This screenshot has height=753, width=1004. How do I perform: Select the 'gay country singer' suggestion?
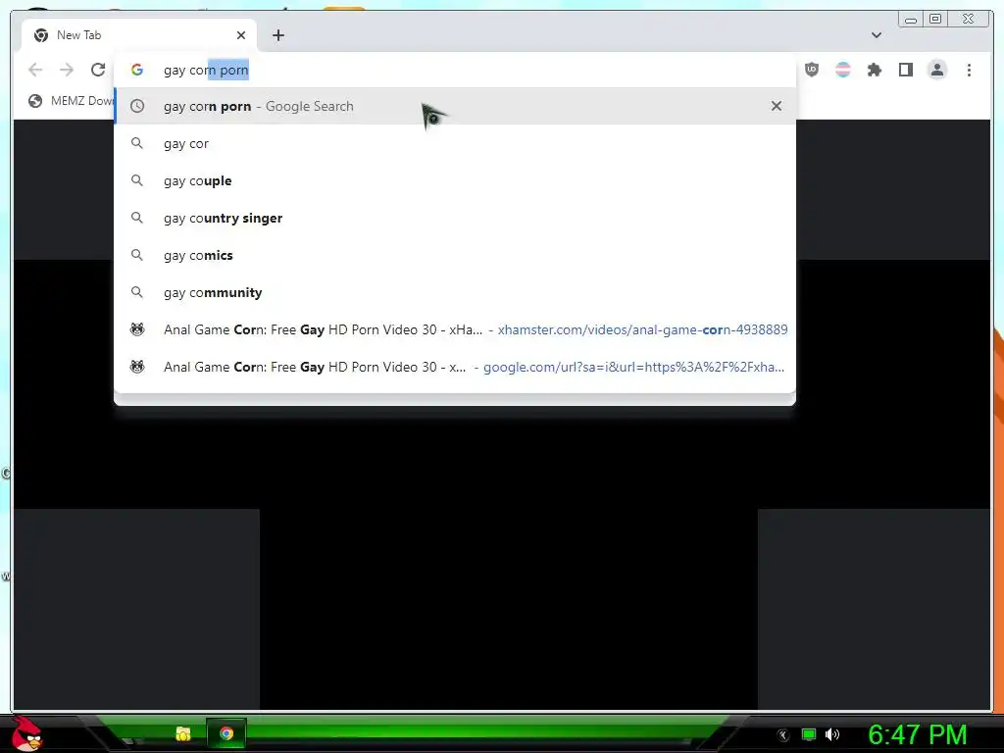455,218
